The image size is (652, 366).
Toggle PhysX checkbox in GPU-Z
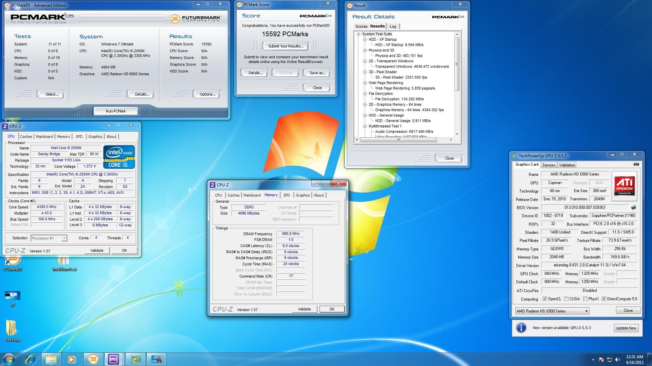click(585, 299)
